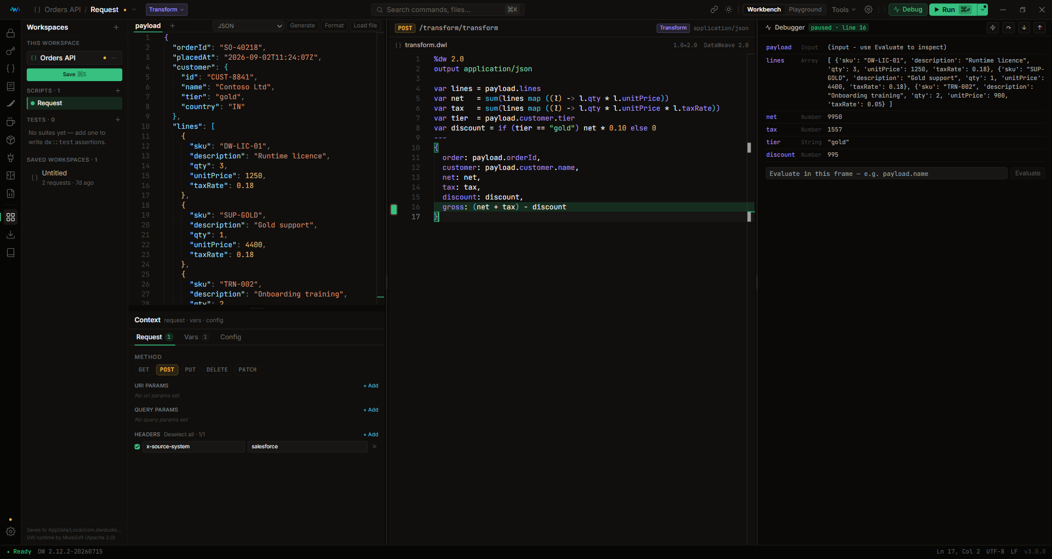Open Orders API more options ellipsis

[x=114, y=58]
